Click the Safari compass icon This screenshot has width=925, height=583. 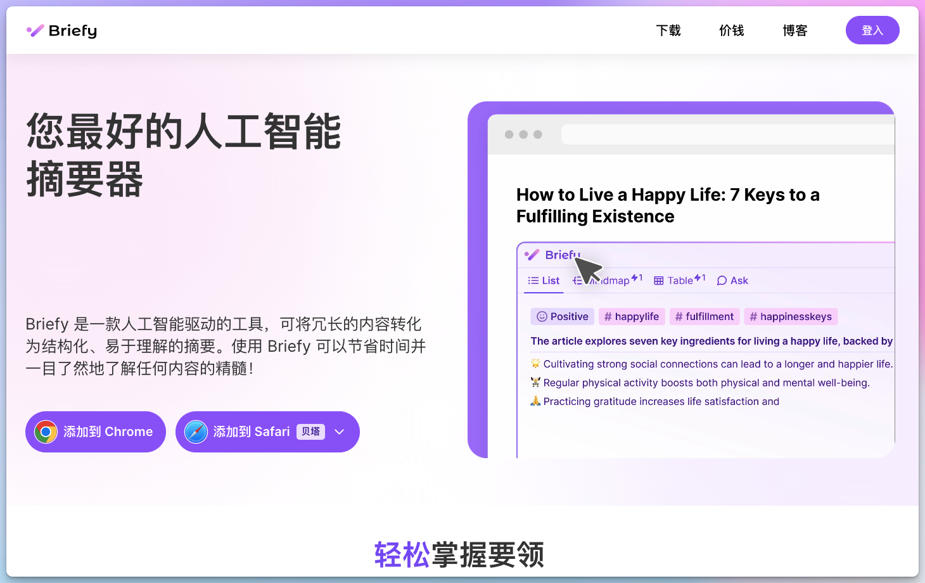196,432
